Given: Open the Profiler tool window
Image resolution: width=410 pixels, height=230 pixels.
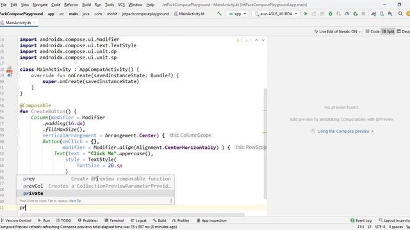Looking at the screenshot, I should click(181, 220).
